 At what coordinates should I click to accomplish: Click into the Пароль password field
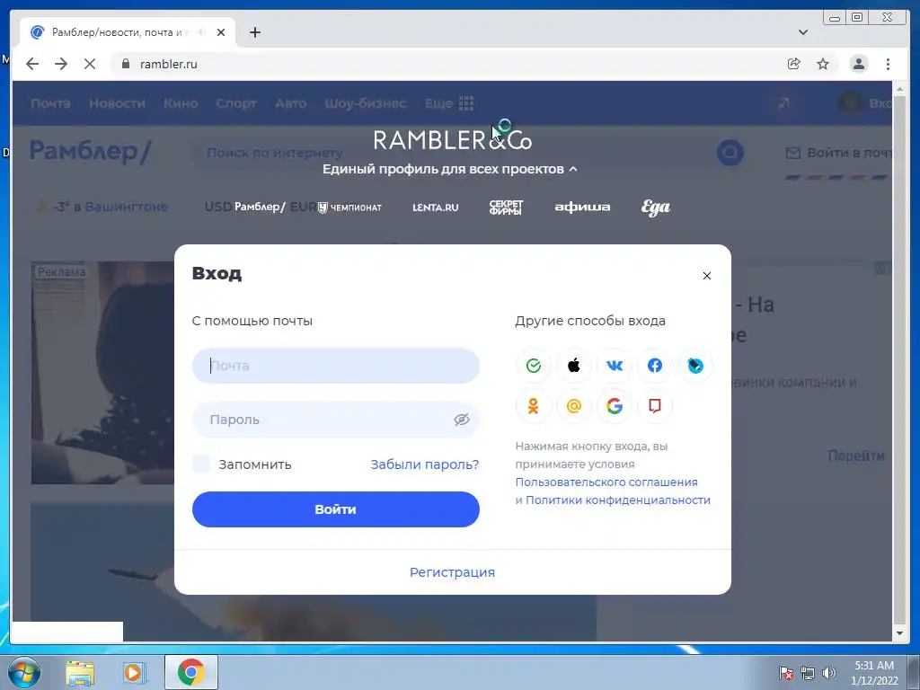336,420
